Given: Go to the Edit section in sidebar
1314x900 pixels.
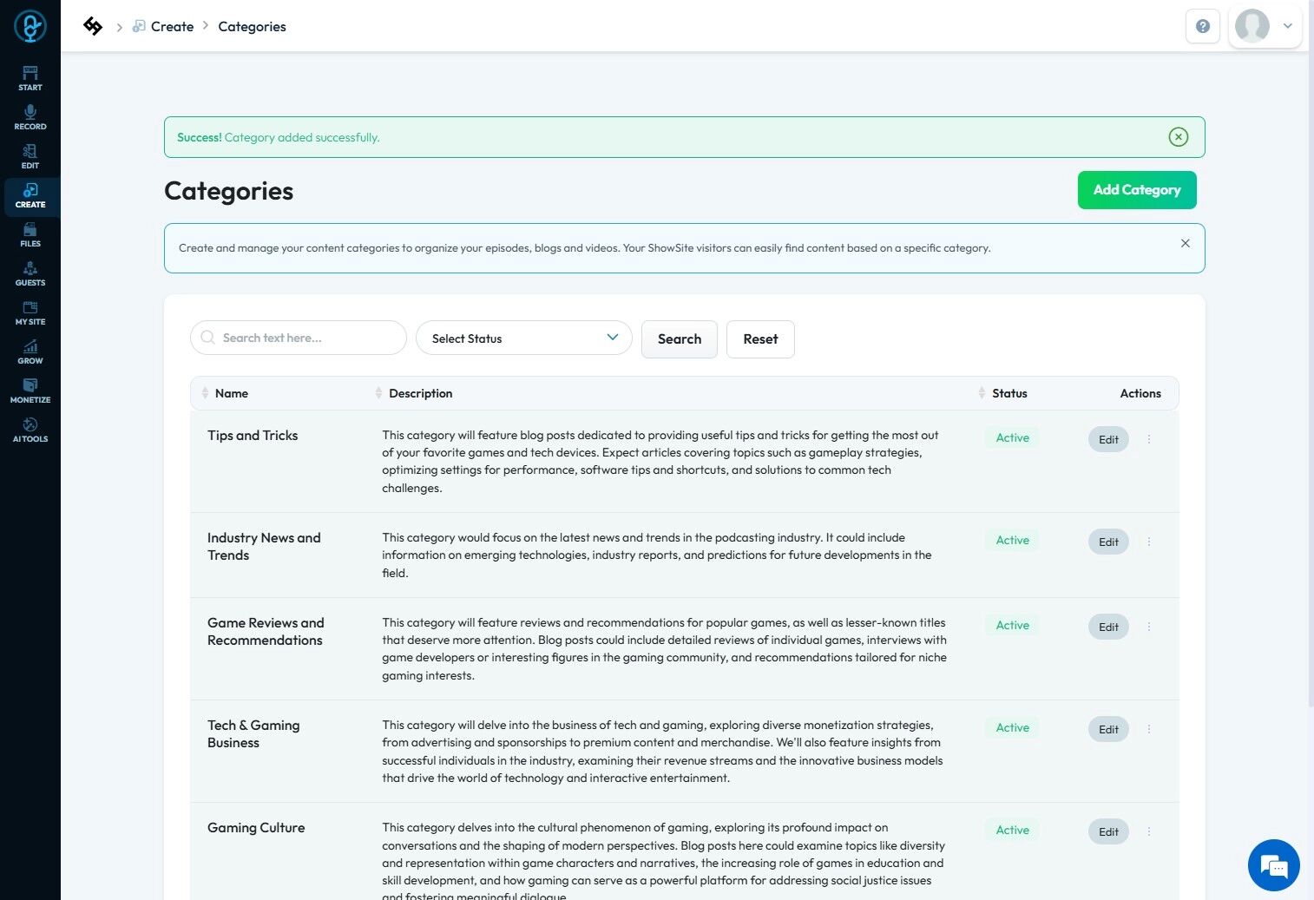Looking at the screenshot, I should [x=30, y=156].
